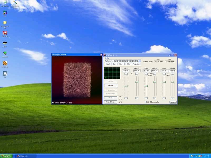Image resolution: width=211 pixels, height=158 pixels.
Task: Open ATITool Settings
Action: (173, 102)
